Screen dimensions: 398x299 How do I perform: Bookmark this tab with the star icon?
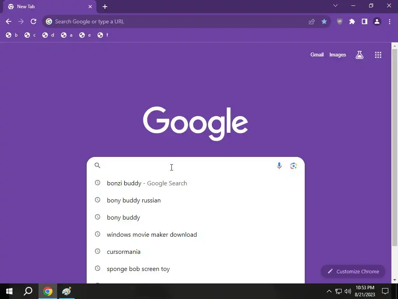click(x=324, y=22)
